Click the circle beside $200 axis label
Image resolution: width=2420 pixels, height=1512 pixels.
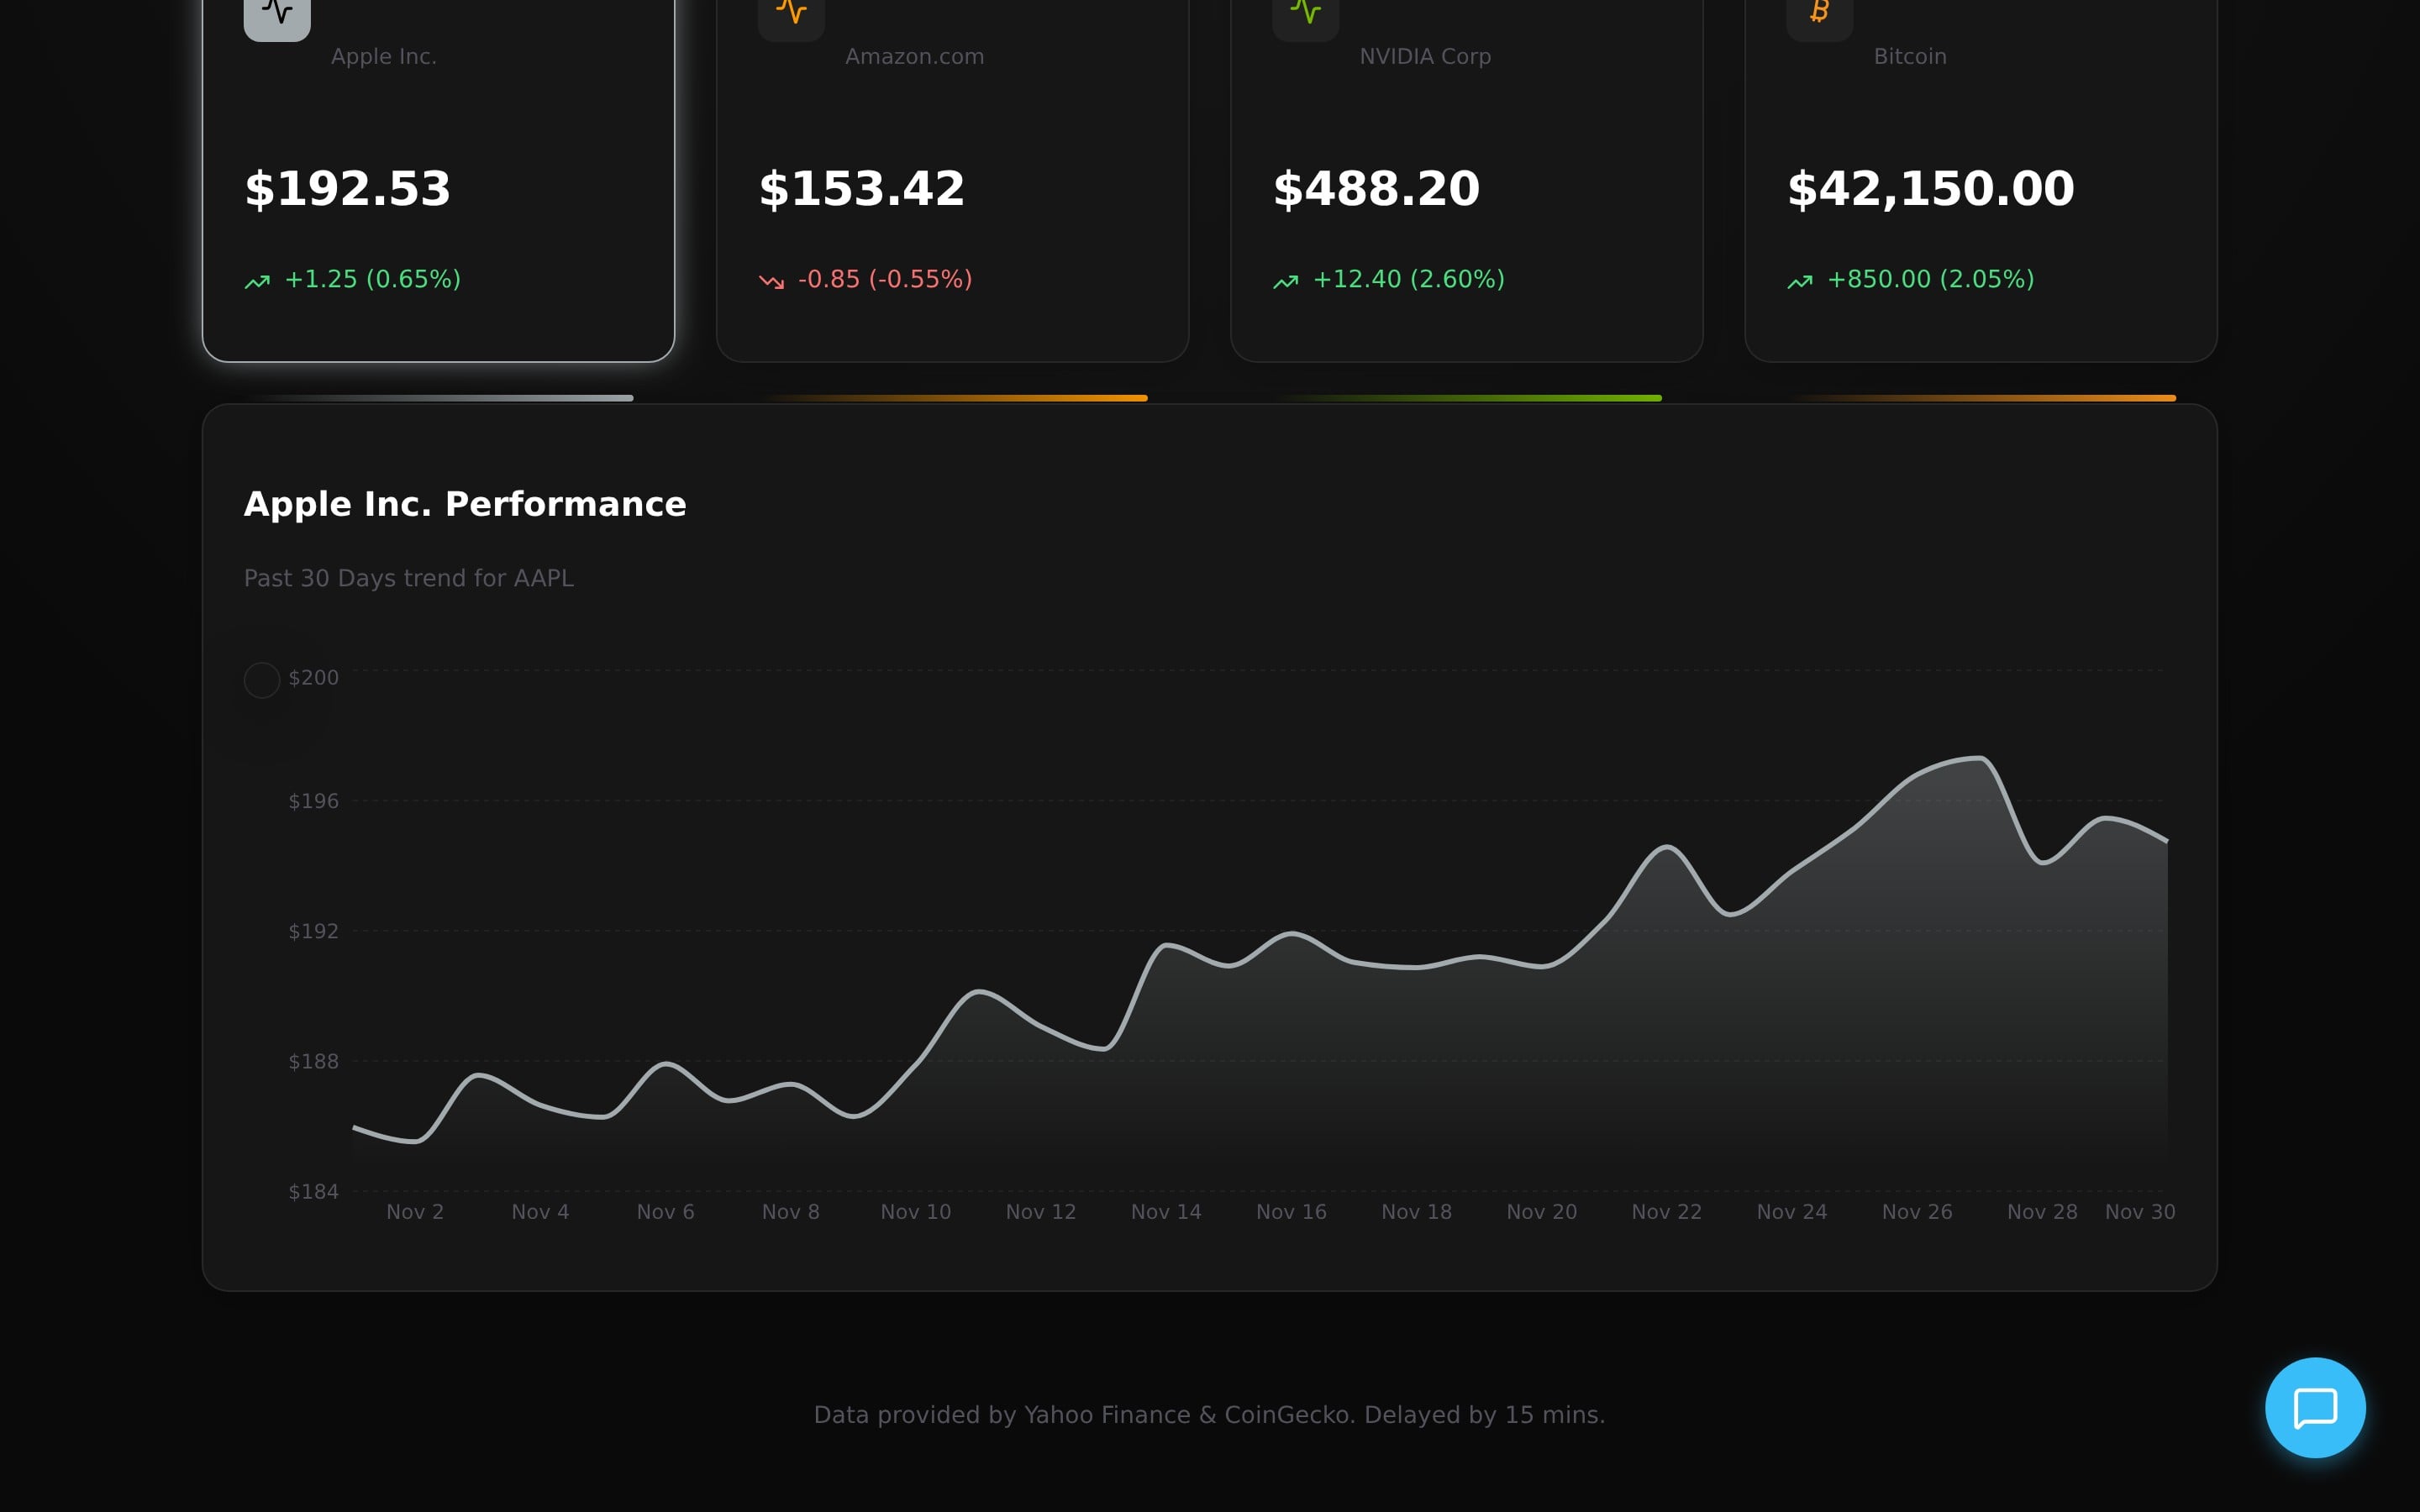(262, 680)
